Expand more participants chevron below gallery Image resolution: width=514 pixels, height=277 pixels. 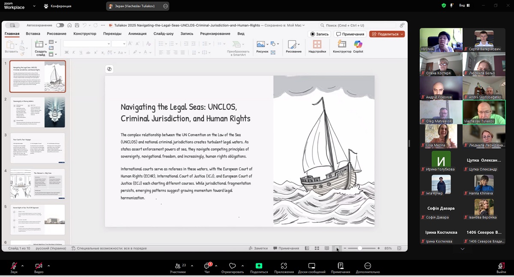point(463,249)
